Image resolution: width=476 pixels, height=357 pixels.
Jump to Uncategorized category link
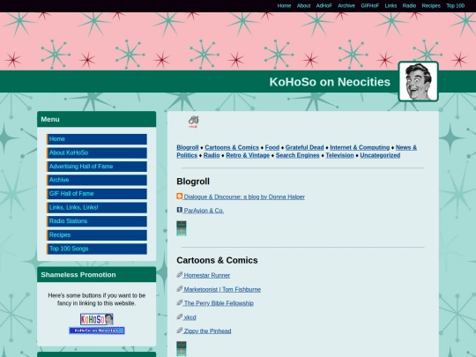pyautogui.click(x=380, y=155)
